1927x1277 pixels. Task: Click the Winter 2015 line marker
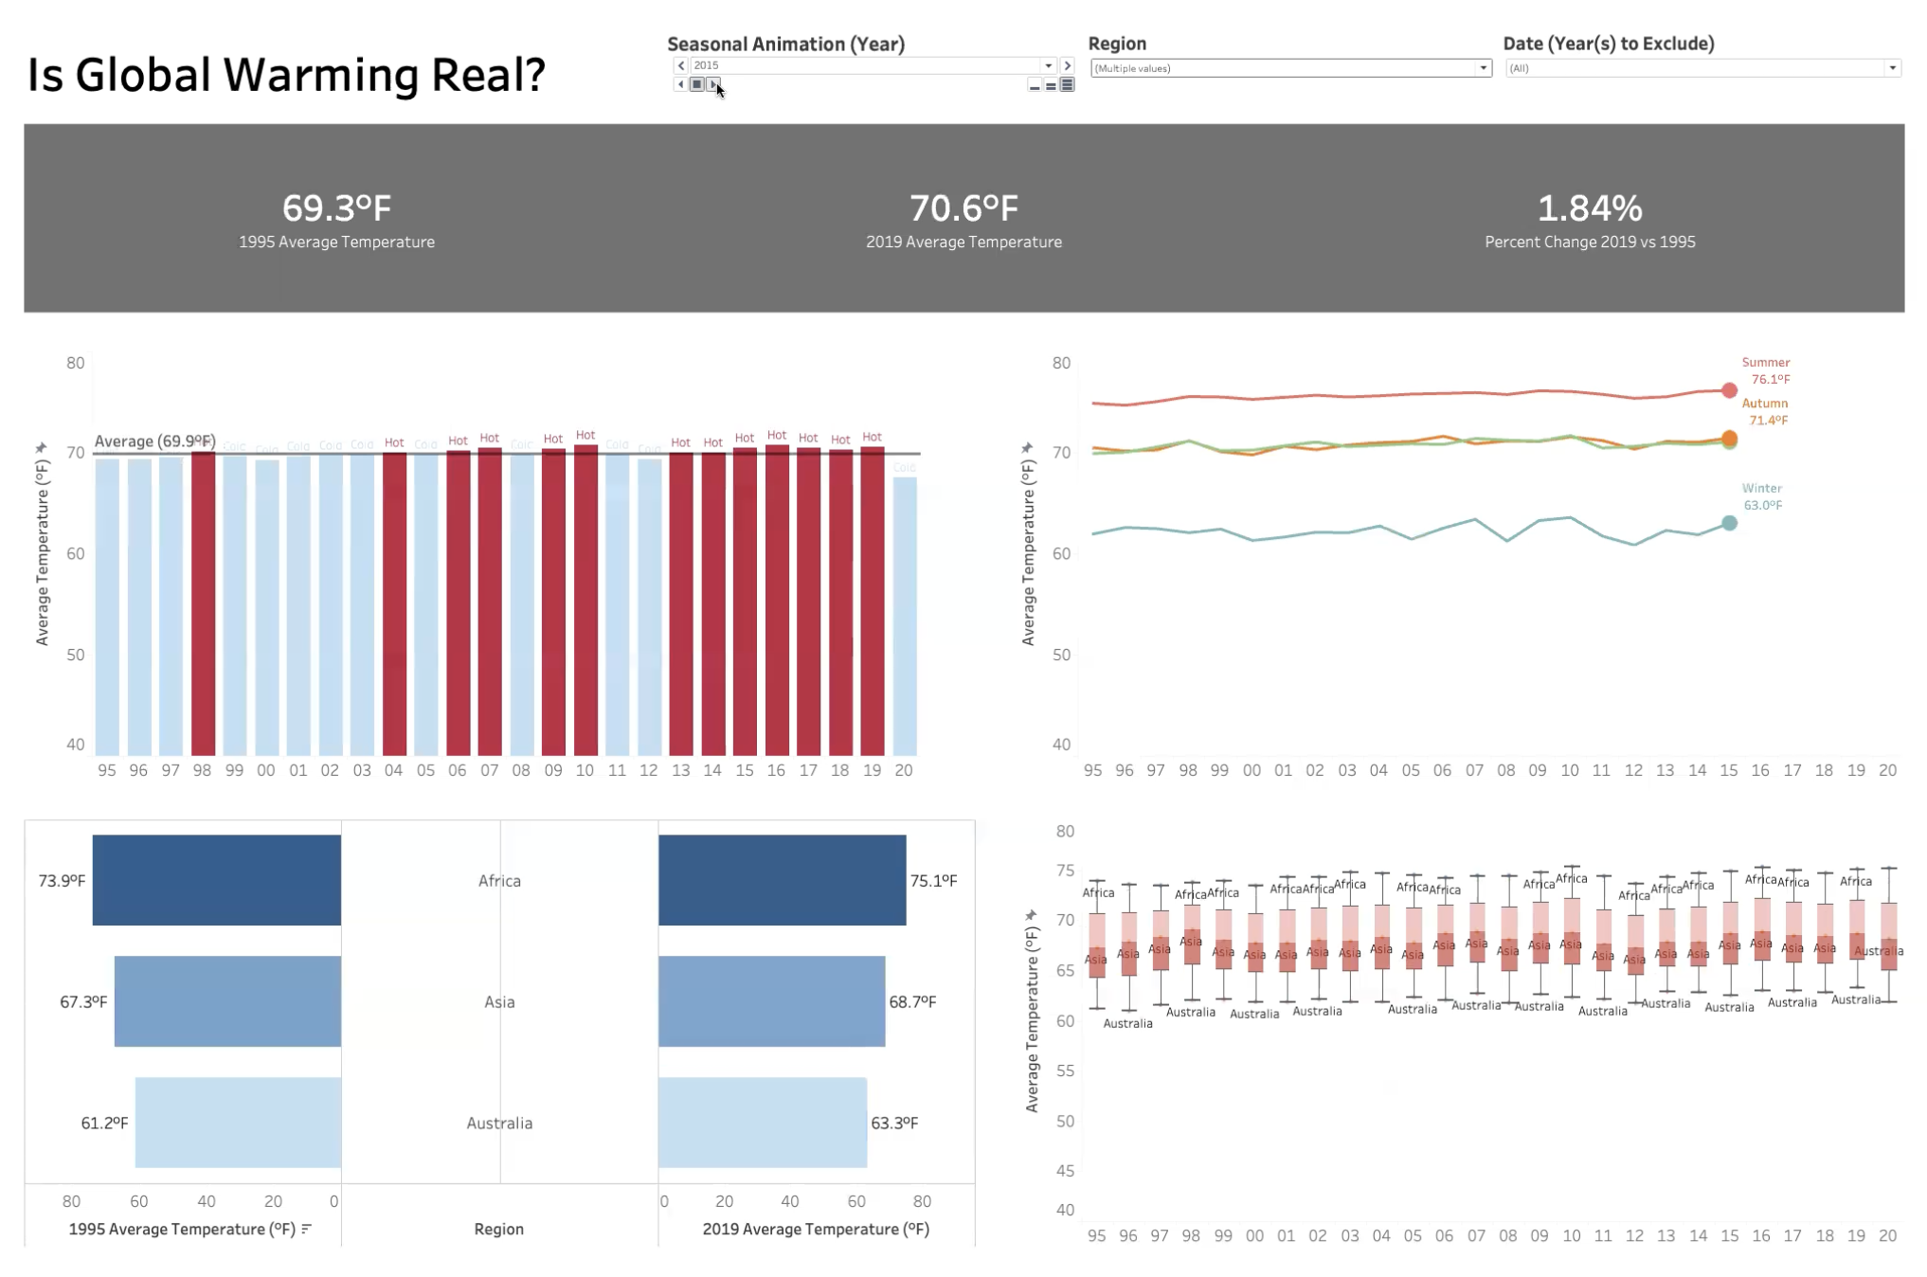point(1729,523)
